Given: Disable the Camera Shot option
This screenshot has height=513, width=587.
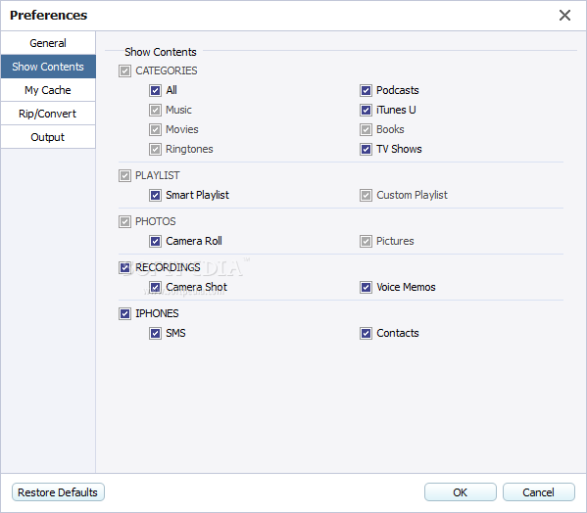Looking at the screenshot, I should tap(155, 287).
